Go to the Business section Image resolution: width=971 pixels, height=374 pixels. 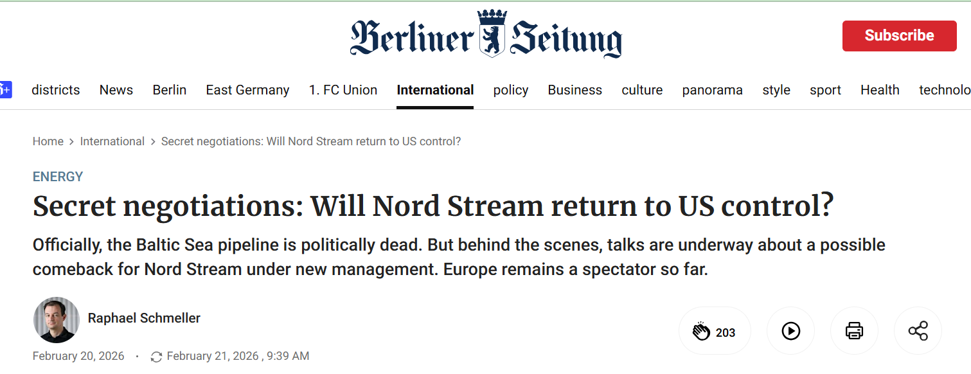tap(575, 90)
